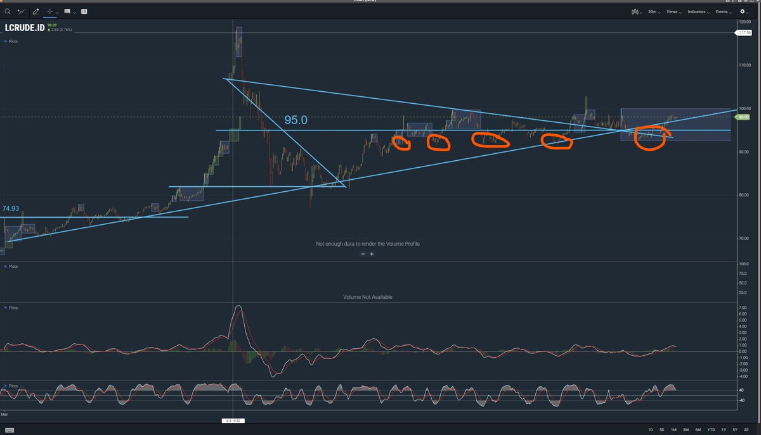
Task: Open the Views menu
Action: pos(673,11)
